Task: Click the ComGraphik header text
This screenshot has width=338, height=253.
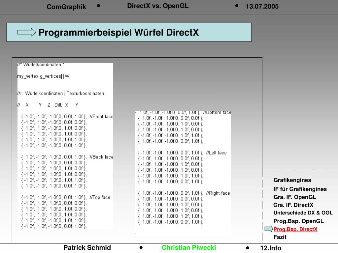Action: pyautogui.click(x=66, y=7)
